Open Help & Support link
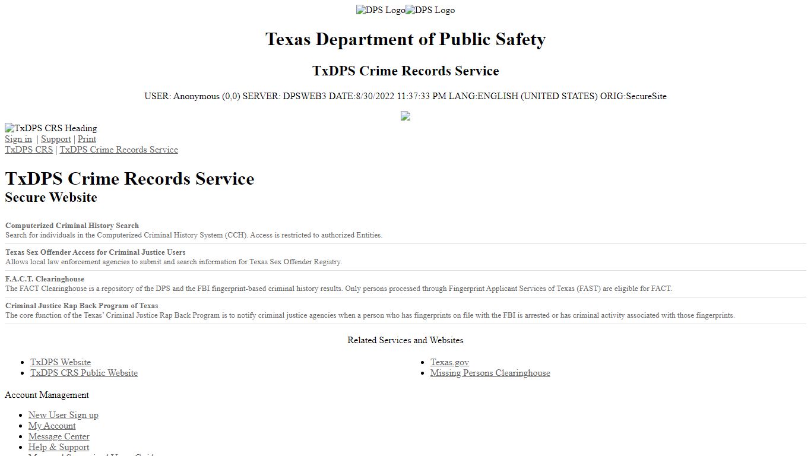The image size is (811, 456). [59, 447]
